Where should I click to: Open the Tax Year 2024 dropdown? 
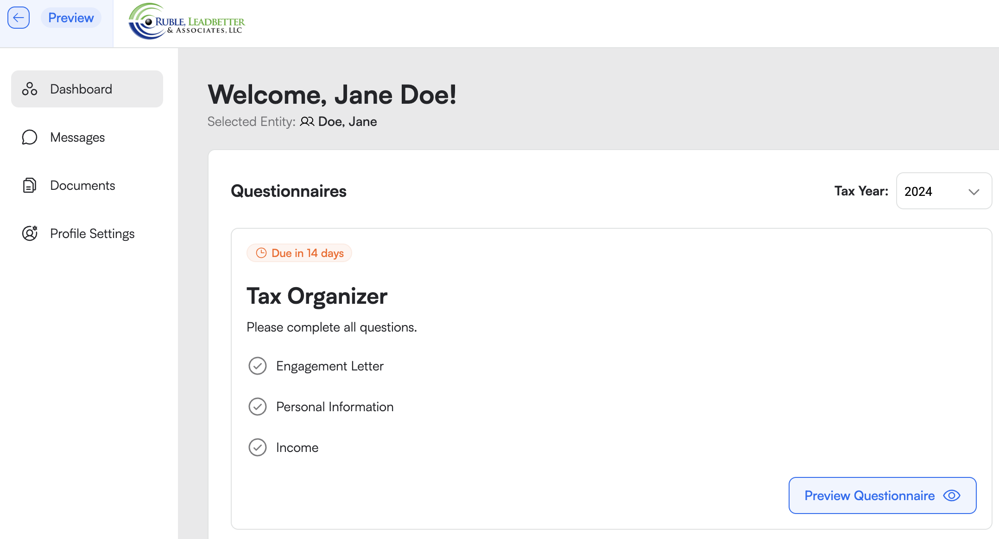coord(944,191)
